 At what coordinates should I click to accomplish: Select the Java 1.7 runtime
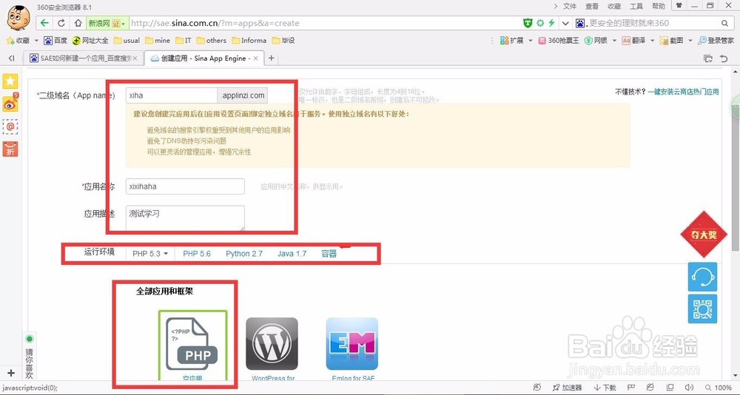(292, 254)
